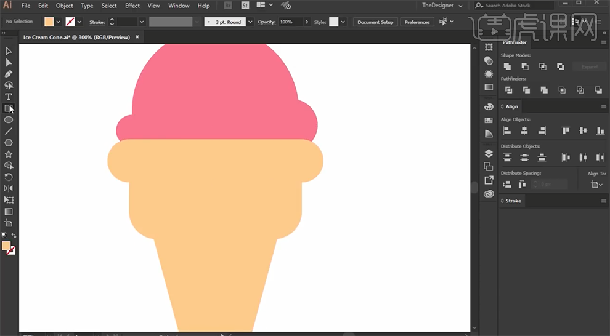Image resolution: width=610 pixels, height=336 pixels.
Task: Select the Pen tool
Action: pyautogui.click(x=9, y=74)
